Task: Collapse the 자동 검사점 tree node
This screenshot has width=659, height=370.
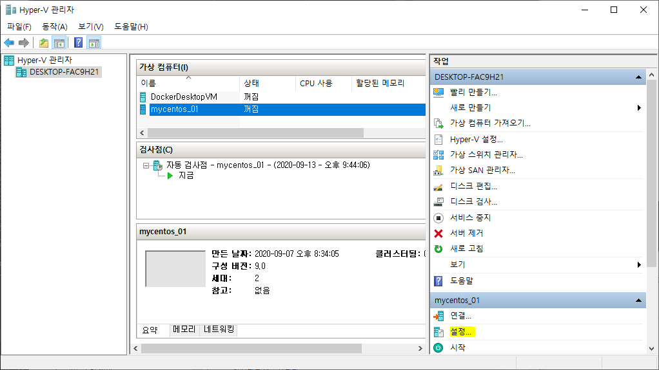Action: pyautogui.click(x=146, y=166)
